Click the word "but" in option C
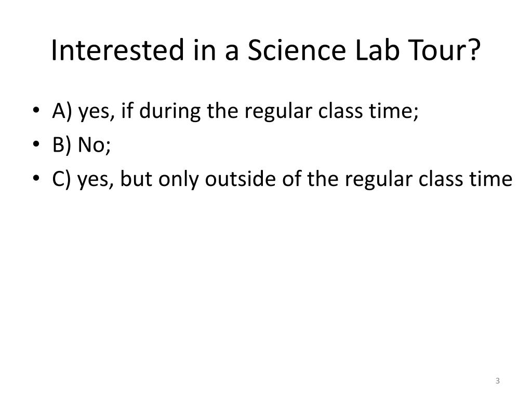Viewport: 532px width, 399px height. click(x=136, y=179)
